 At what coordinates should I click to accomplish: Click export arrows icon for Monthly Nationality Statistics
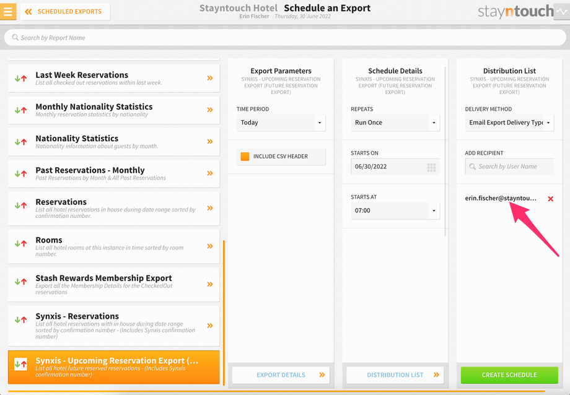[x=20, y=110]
